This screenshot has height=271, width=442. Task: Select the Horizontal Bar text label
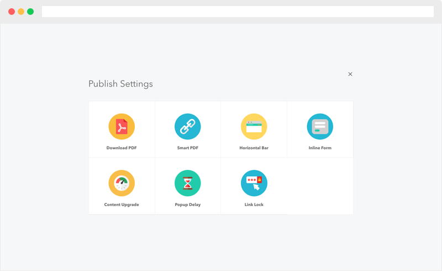[254, 148]
